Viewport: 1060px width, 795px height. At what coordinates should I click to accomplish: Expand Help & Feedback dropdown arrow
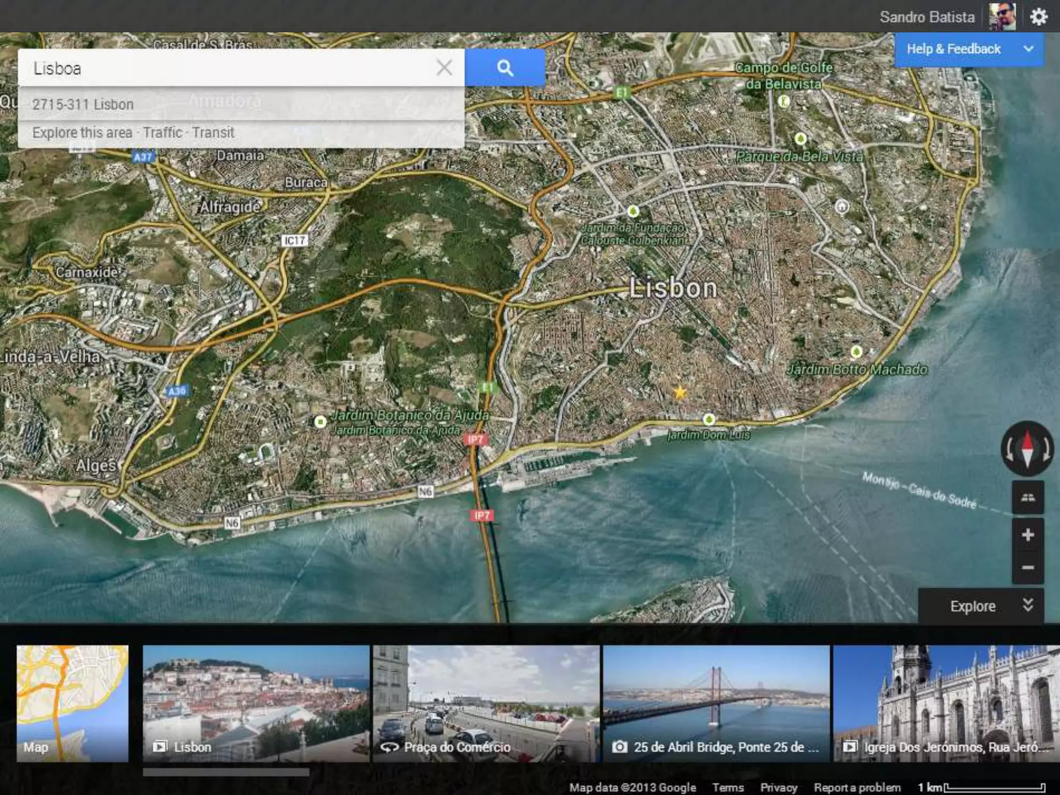tap(1028, 49)
